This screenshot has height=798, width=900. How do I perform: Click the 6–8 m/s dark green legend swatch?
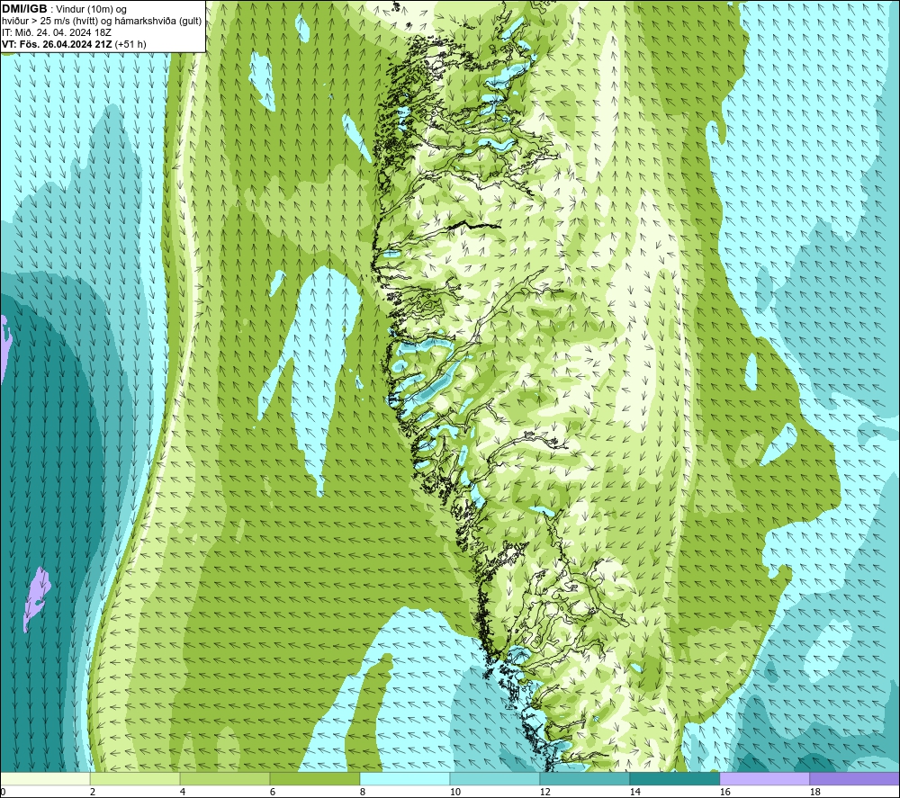click(x=314, y=778)
